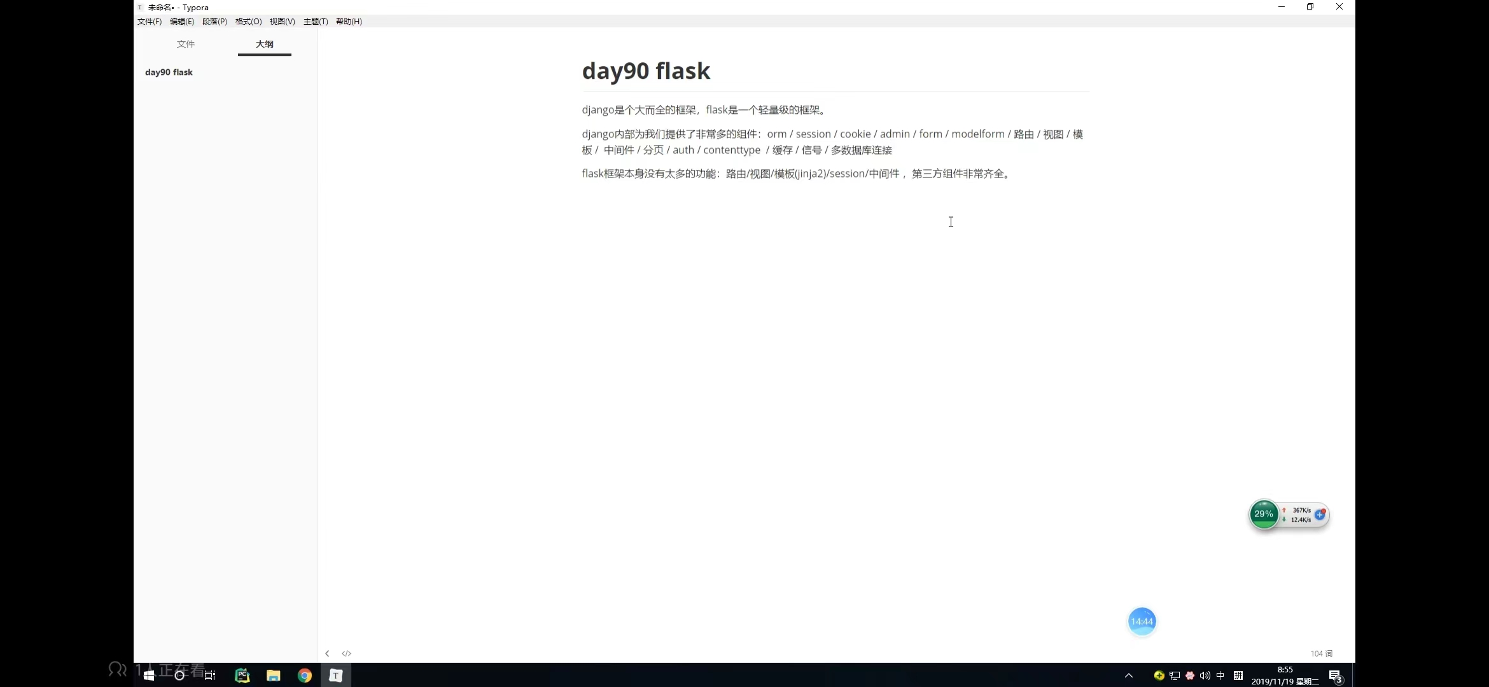1489x687 pixels.
Task: Jump to day90 flask outline heading
Action: point(169,73)
